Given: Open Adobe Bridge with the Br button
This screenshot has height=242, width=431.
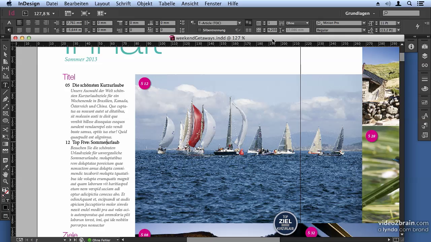Looking at the screenshot, I should (x=25, y=13).
